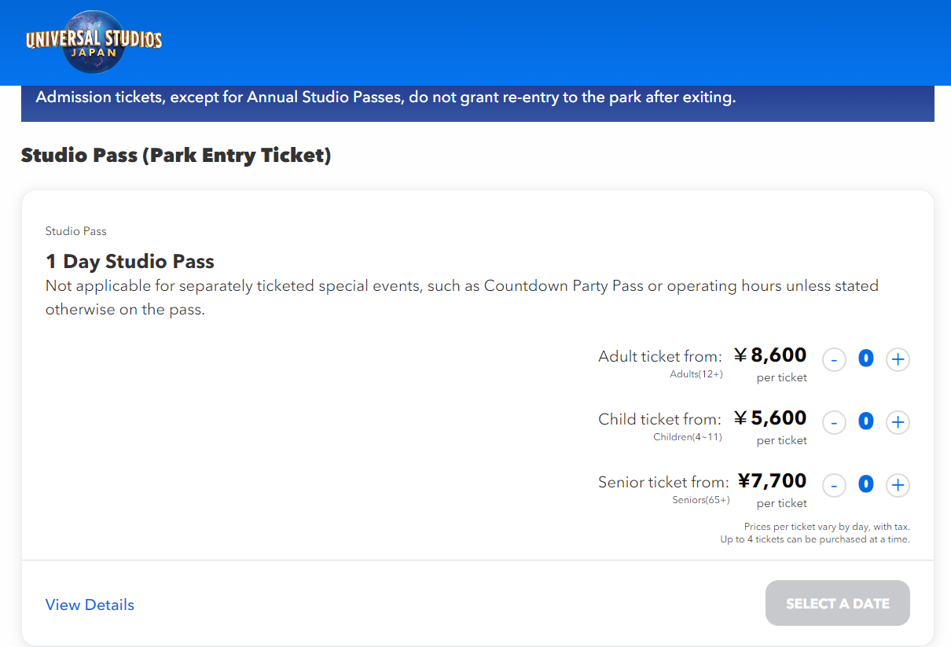Open the View Details link
951x647 pixels.
pyautogui.click(x=90, y=605)
